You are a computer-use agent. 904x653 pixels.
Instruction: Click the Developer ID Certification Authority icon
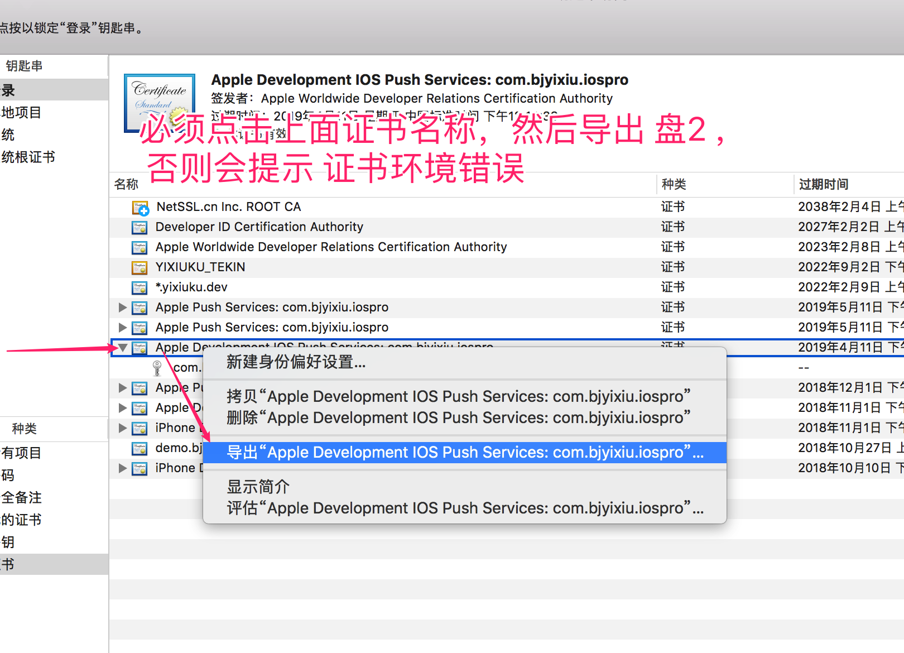140,227
